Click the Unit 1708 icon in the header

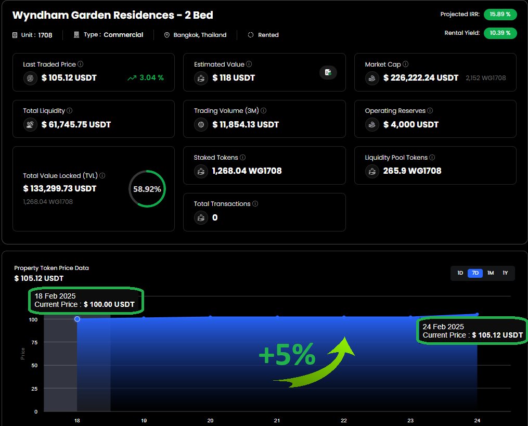coord(13,35)
